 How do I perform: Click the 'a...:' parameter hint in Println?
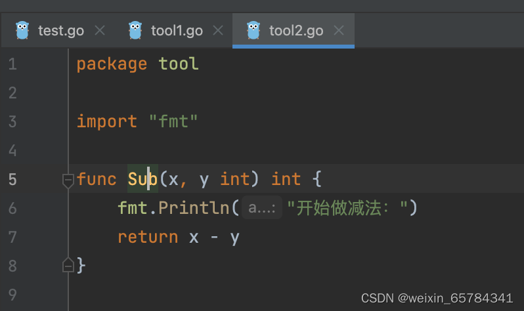tap(262, 209)
